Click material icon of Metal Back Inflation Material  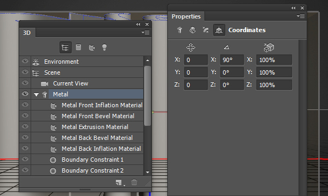coord(54,149)
